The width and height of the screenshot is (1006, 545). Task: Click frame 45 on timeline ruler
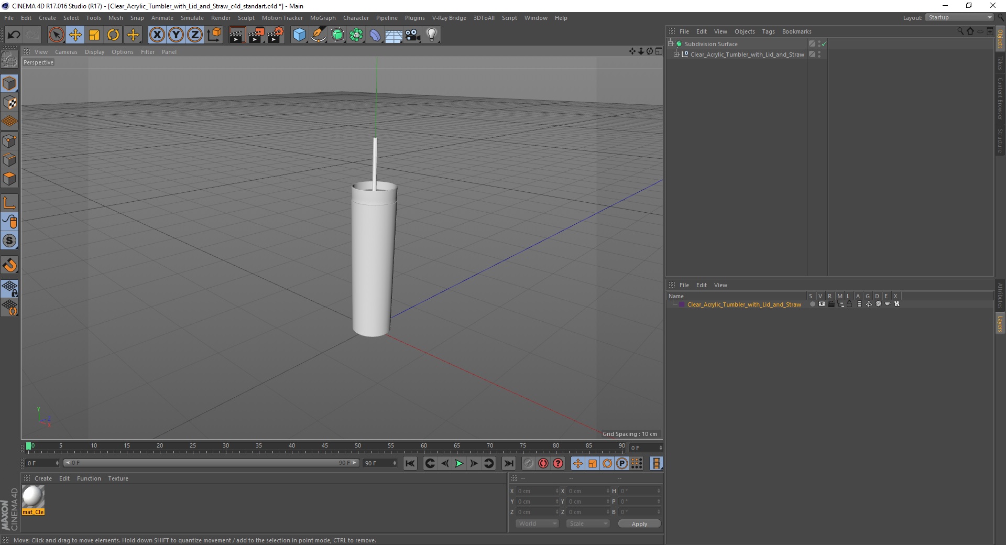coord(325,446)
